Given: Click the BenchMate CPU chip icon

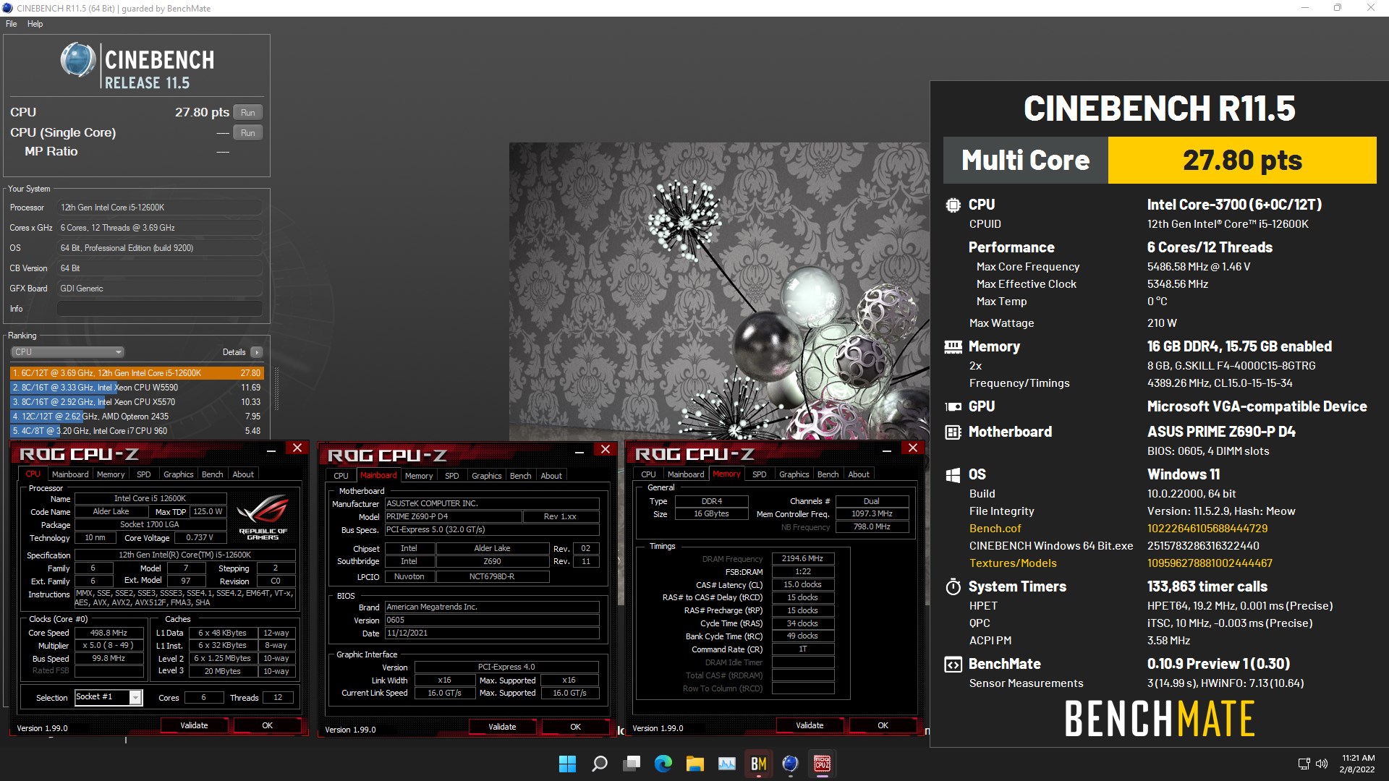Looking at the screenshot, I should [953, 205].
